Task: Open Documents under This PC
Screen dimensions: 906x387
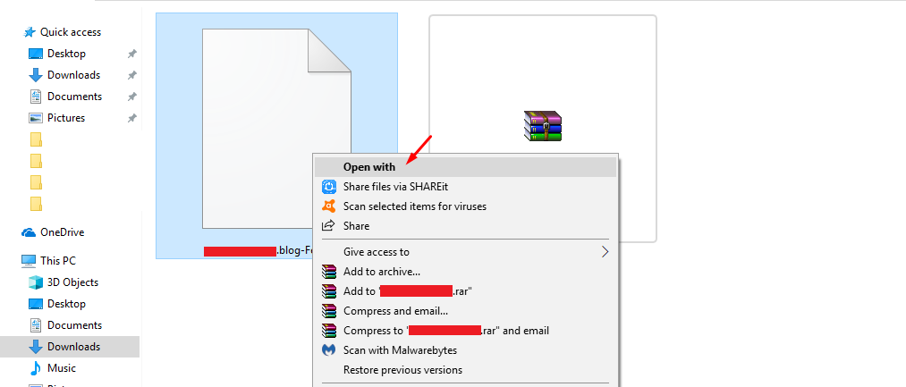Action: coord(74,325)
